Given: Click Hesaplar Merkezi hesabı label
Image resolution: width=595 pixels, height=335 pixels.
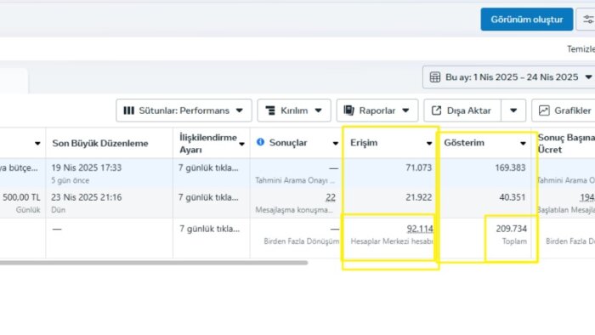Looking at the screenshot, I should (x=392, y=241).
